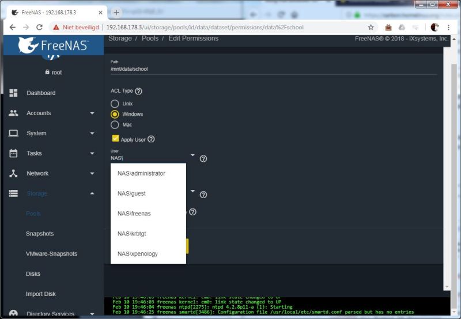Viewport: 461px width, 319px height.
Task: Select Windows ACL type
Action: (x=115, y=114)
